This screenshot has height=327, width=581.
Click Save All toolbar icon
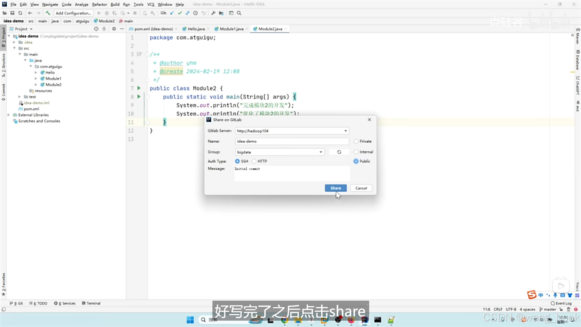tap(12, 13)
